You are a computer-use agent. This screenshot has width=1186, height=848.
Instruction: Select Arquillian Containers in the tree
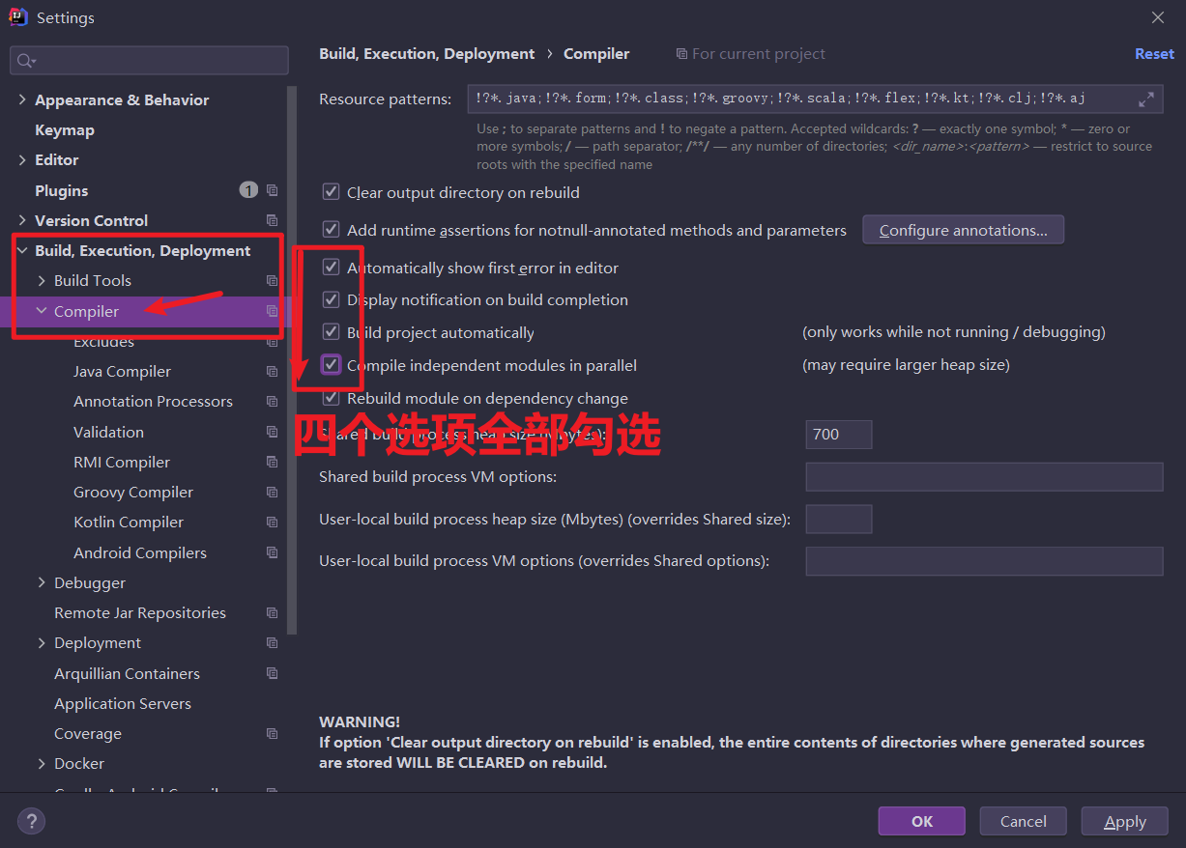(x=127, y=673)
